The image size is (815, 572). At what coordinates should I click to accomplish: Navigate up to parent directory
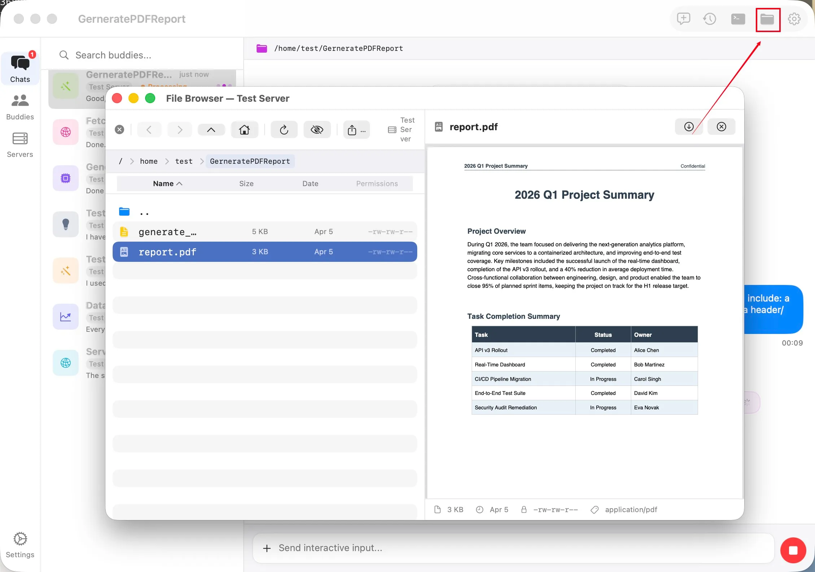pyautogui.click(x=211, y=129)
